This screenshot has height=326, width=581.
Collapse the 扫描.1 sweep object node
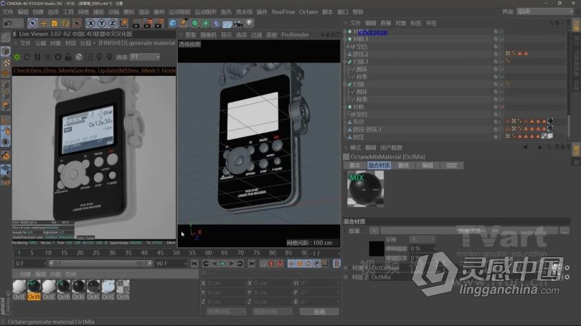(345, 62)
